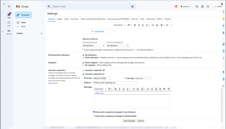Click the Save Changes button
This screenshot has width=226, height=129.
[x=129, y=121]
